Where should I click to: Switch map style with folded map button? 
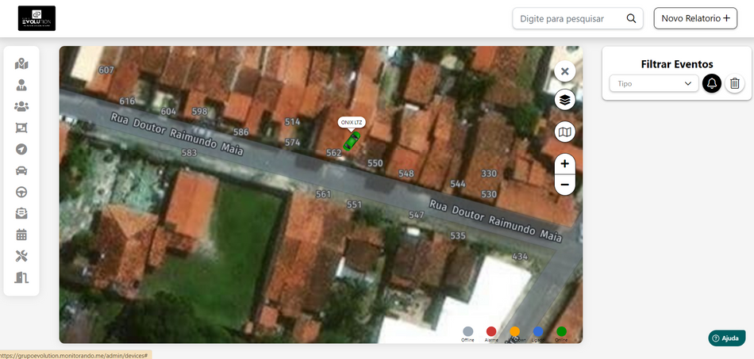[564, 132]
